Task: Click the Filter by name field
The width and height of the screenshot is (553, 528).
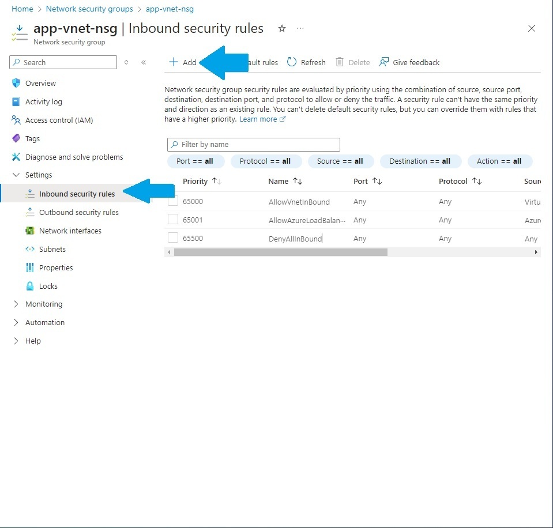Action: point(254,144)
